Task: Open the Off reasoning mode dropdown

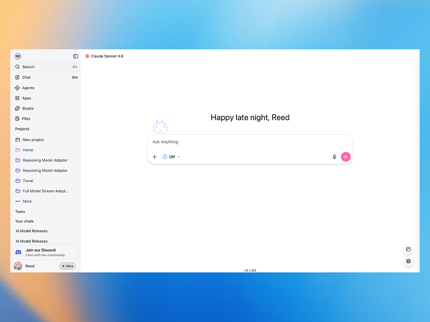Action: tap(172, 157)
